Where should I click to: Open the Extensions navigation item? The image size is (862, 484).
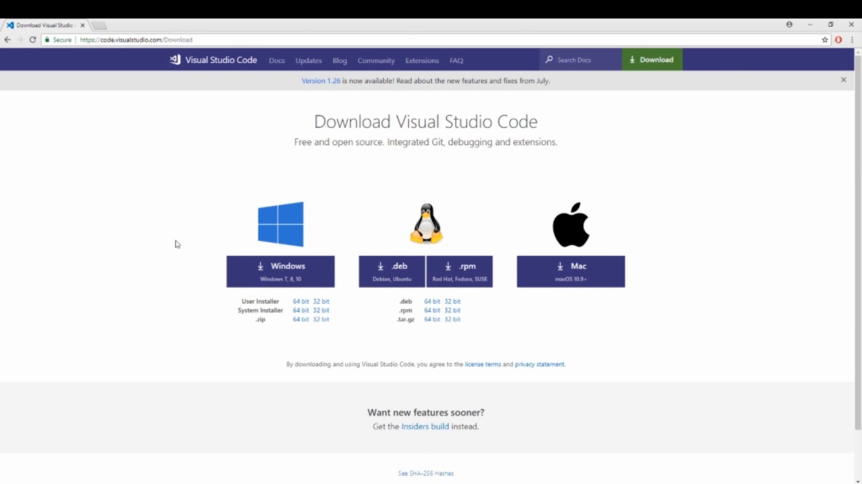point(422,61)
